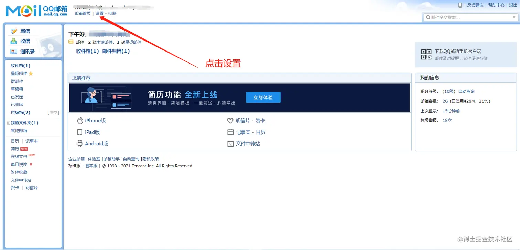
Task: Click the mobile phone icon in top bar
Action: click(x=460, y=5)
